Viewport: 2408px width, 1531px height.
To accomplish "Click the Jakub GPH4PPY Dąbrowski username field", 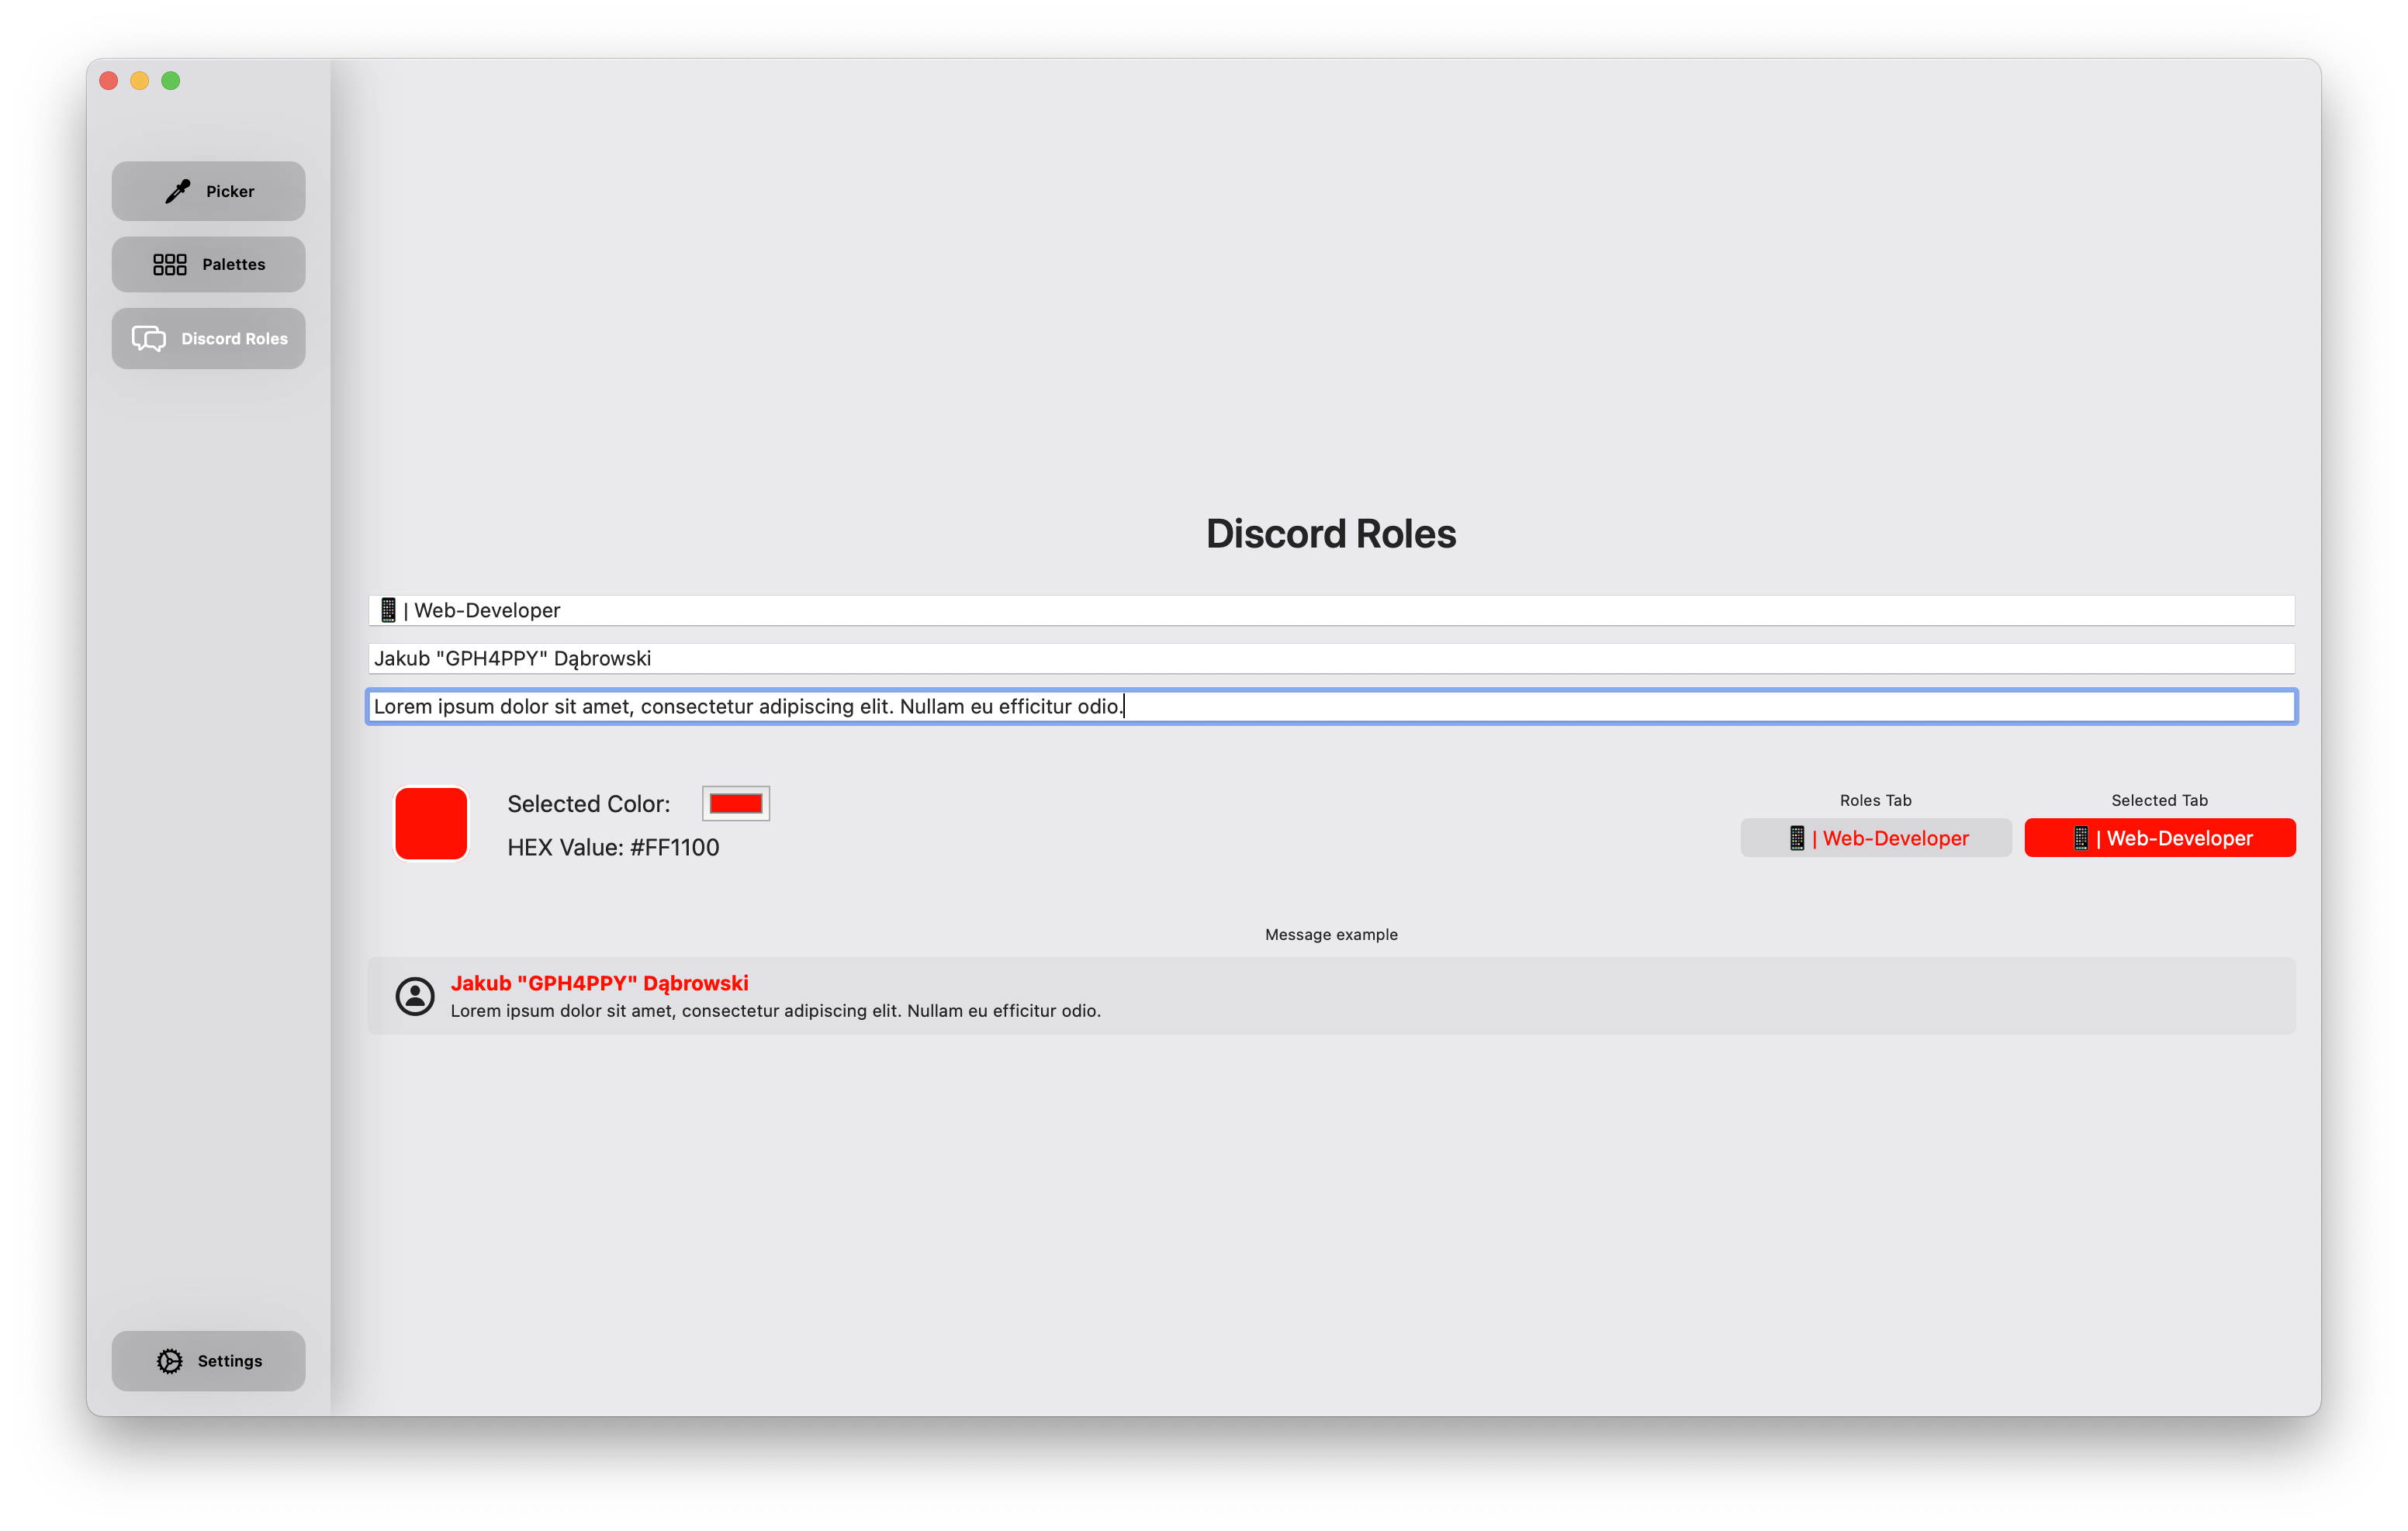I will 900,657.
